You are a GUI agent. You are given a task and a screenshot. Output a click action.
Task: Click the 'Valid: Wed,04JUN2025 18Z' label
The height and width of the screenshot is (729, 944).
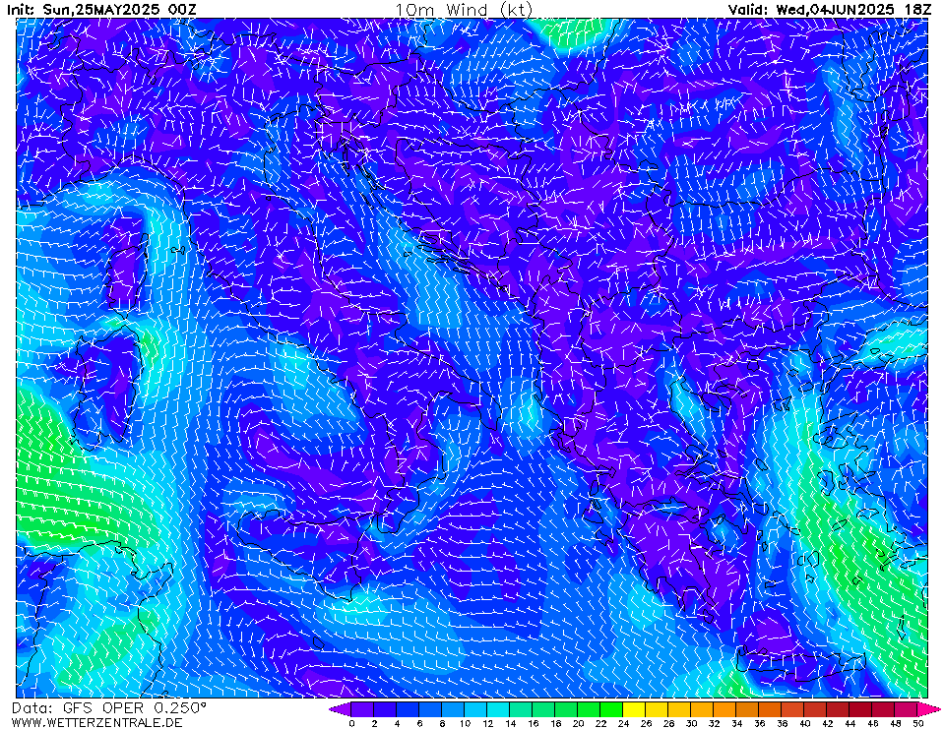pos(829,10)
